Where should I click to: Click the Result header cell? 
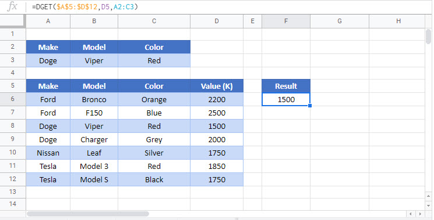point(286,86)
